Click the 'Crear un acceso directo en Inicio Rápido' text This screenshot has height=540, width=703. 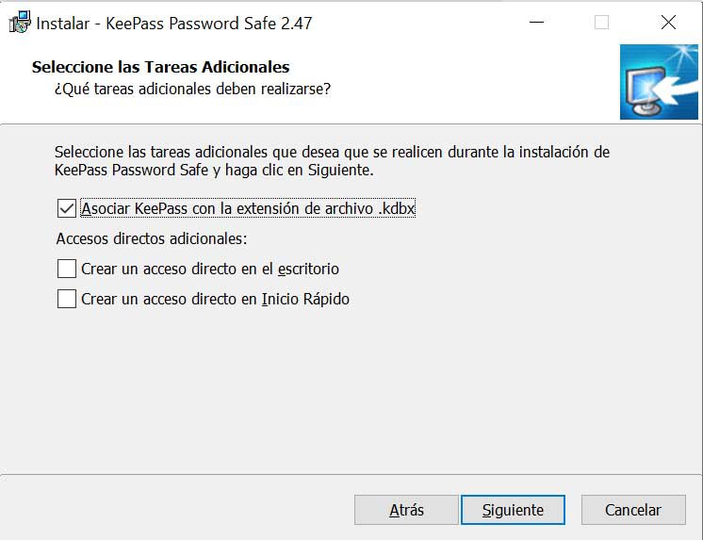coord(215,299)
